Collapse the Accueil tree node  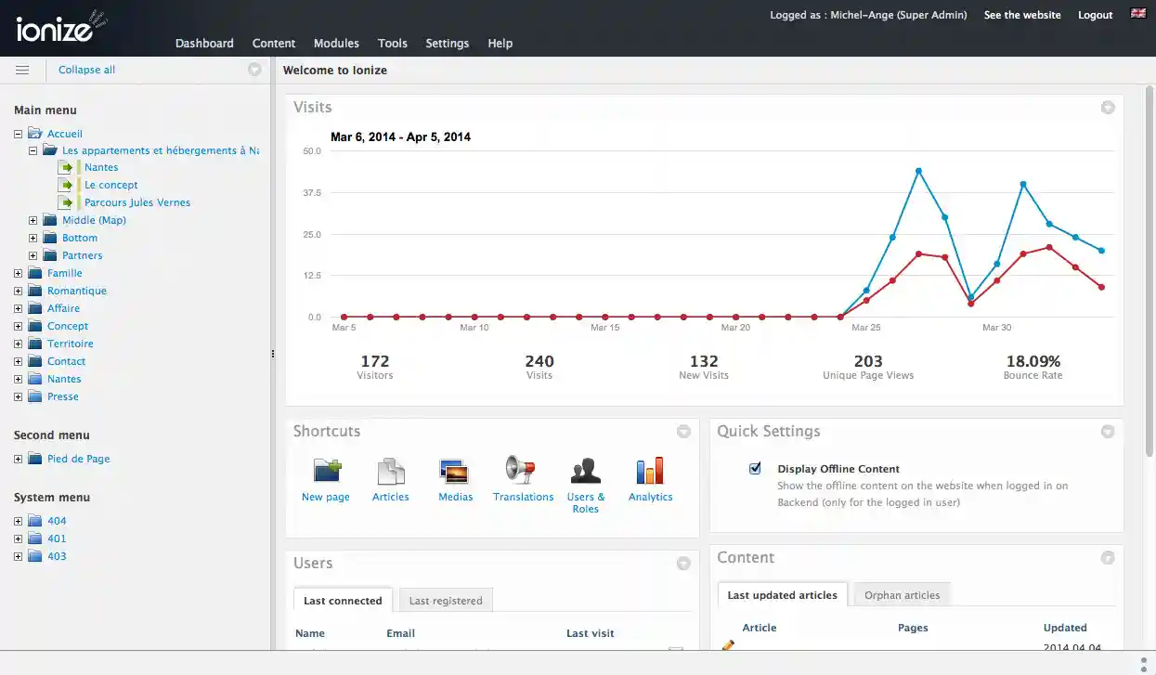pos(19,134)
